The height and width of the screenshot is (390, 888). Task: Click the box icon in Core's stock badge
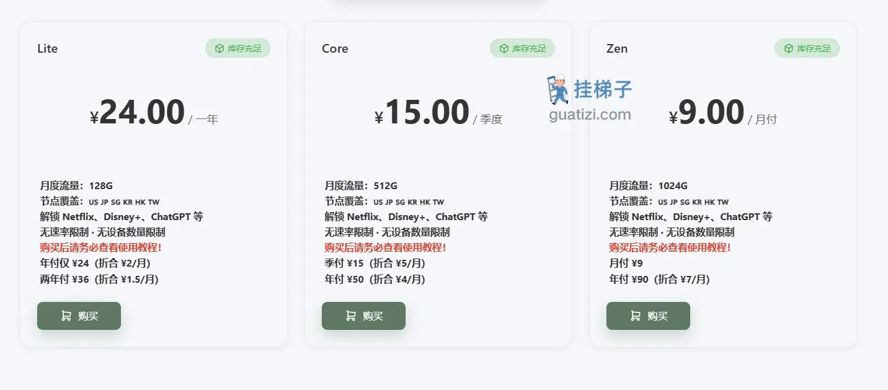coord(504,48)
